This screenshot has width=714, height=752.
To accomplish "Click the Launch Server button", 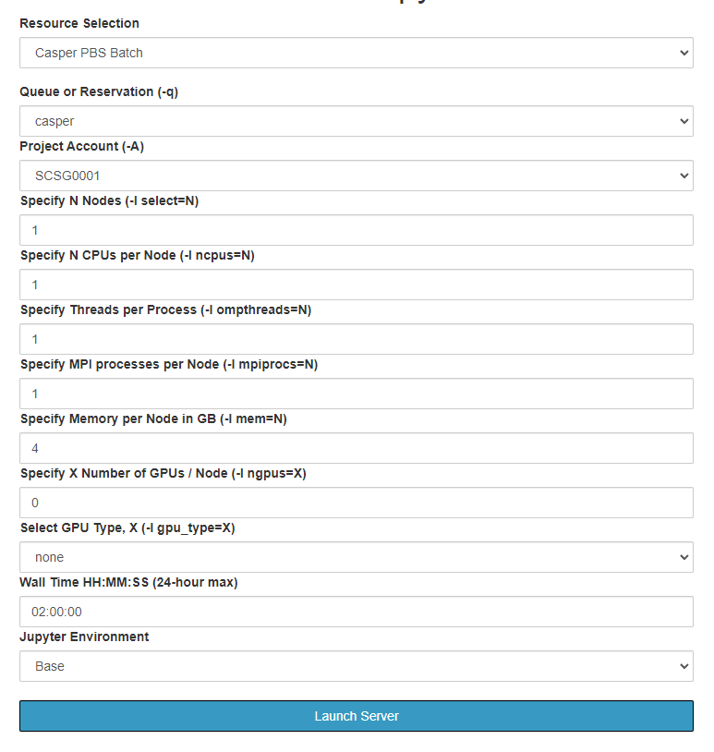I will [356, 716].
